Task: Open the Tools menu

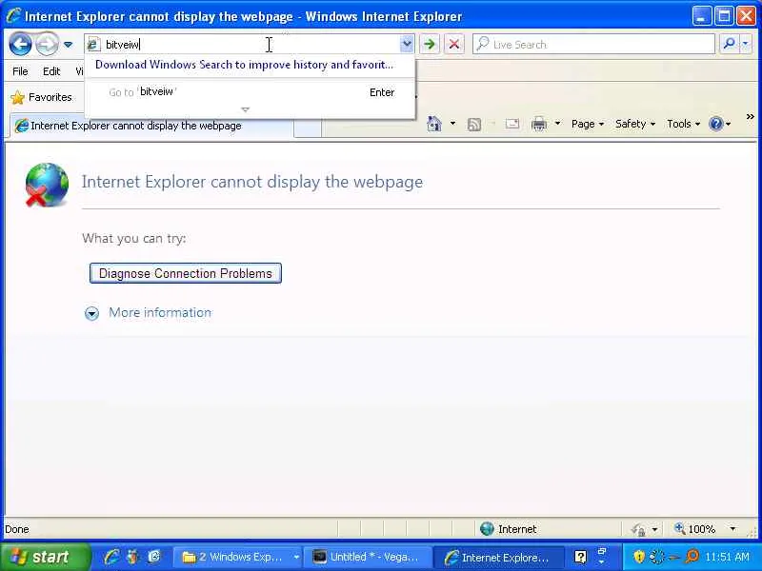Action: [683, 124]
